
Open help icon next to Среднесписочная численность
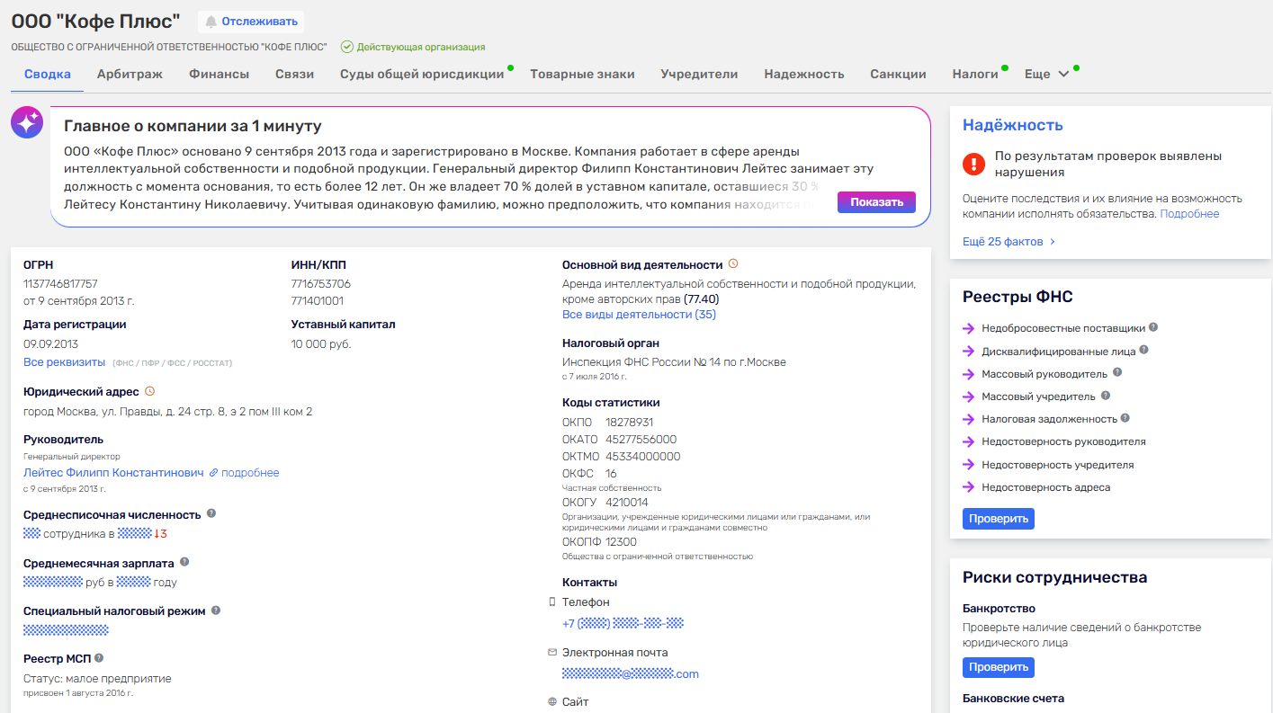pyautogui.click(x=211, y=513)
